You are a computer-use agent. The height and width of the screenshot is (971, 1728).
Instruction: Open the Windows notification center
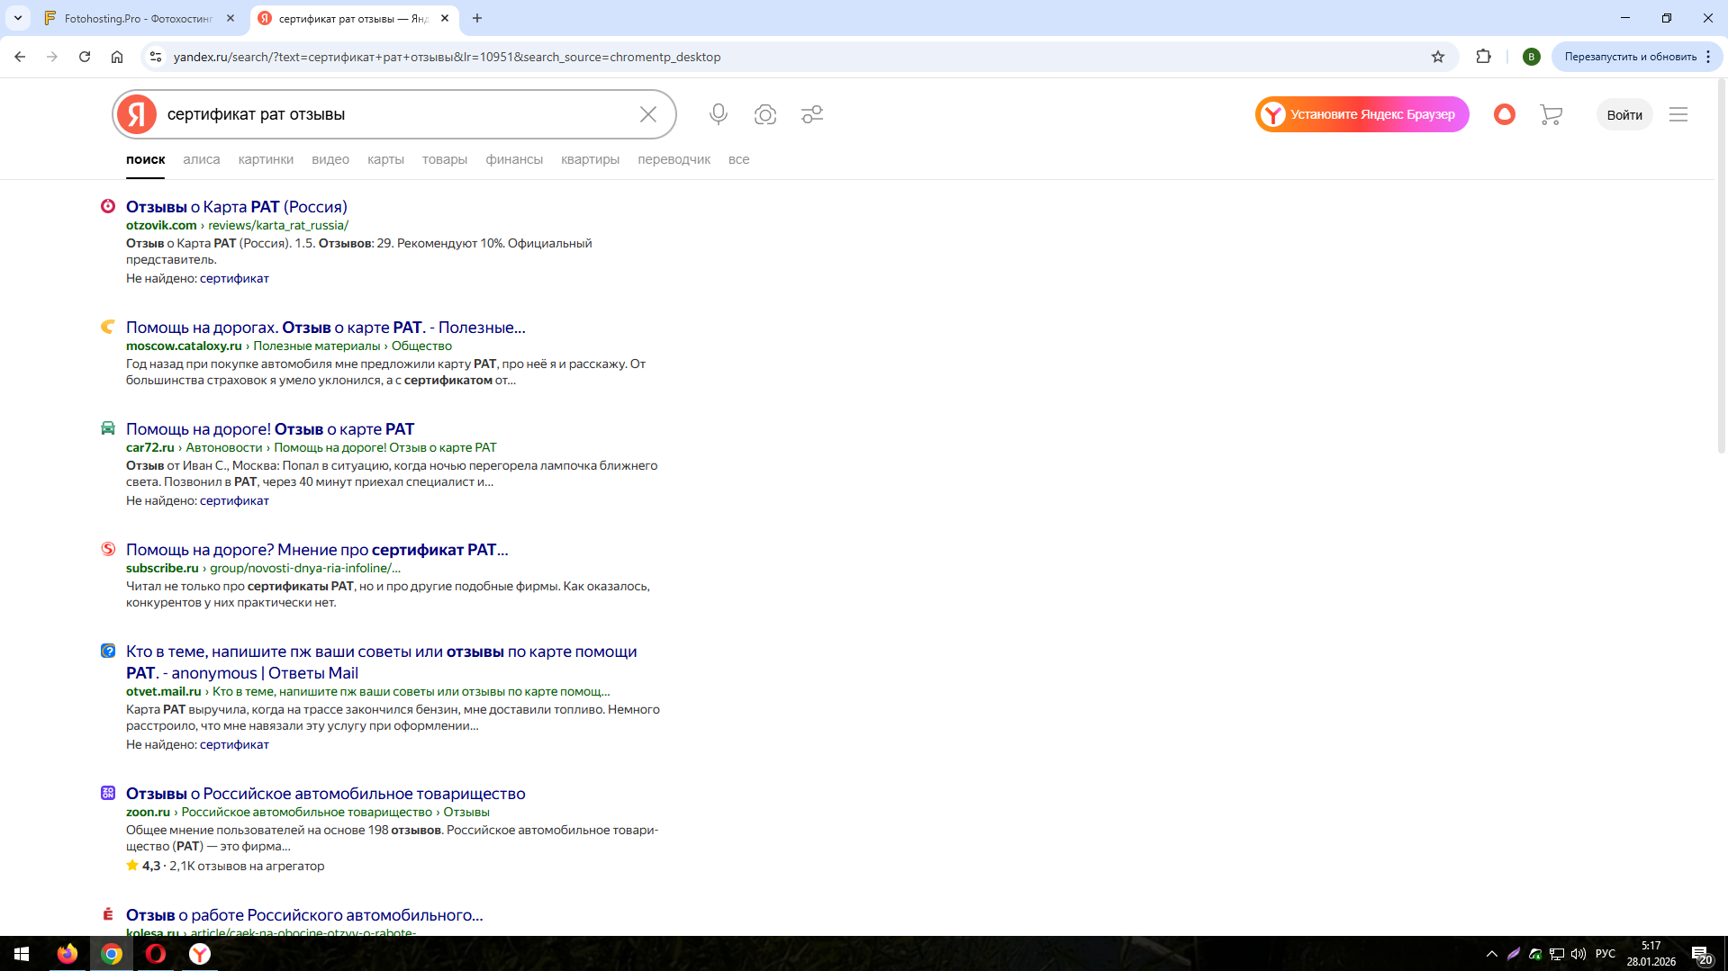click(x=1701, y=955)
